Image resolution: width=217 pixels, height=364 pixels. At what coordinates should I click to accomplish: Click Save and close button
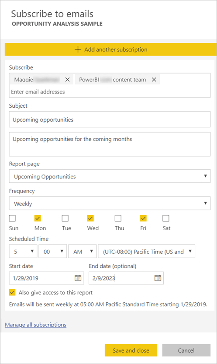[x=131, y=350]
